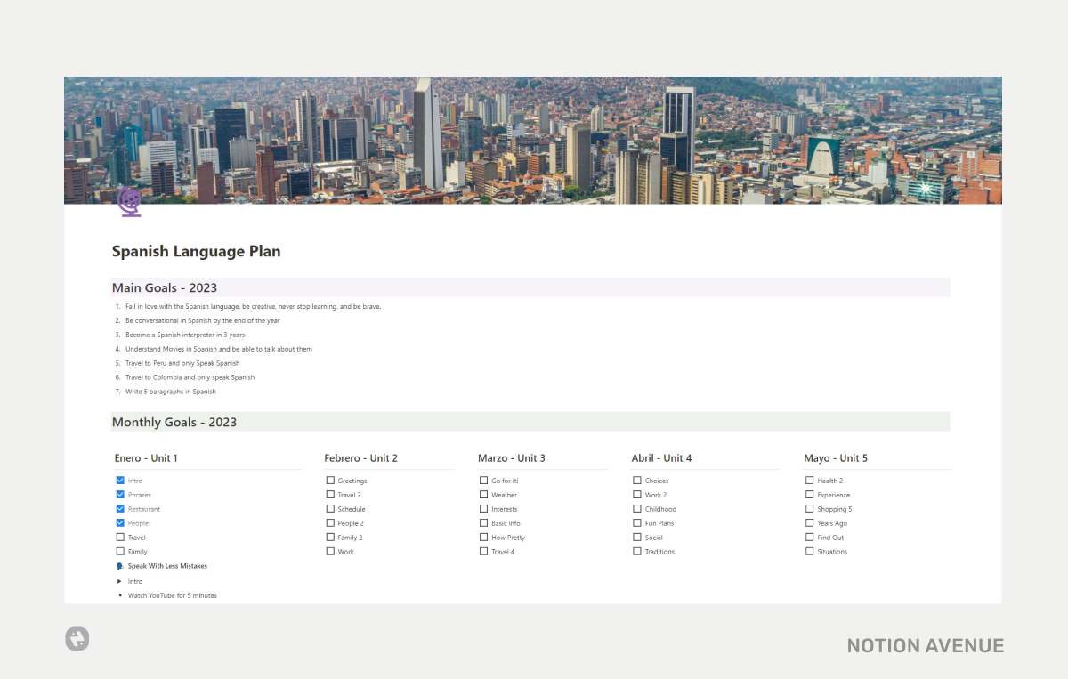Check the Work checkbox under Febrero
Viewport: 1068px width, 679px height.
tap(330, 551)
